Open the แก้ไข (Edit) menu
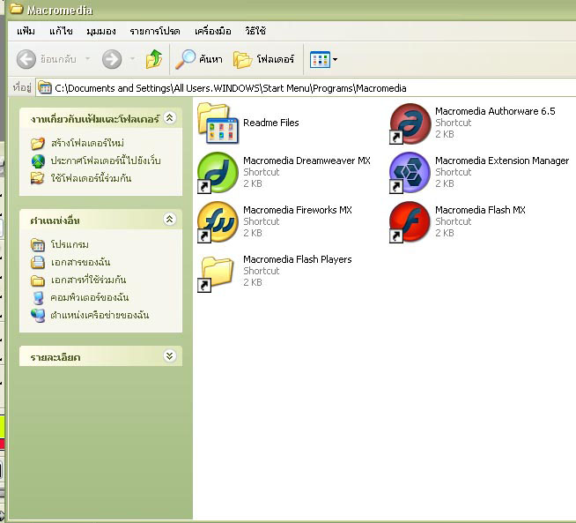The image size is (576, 523). click(x=61, y=31)
